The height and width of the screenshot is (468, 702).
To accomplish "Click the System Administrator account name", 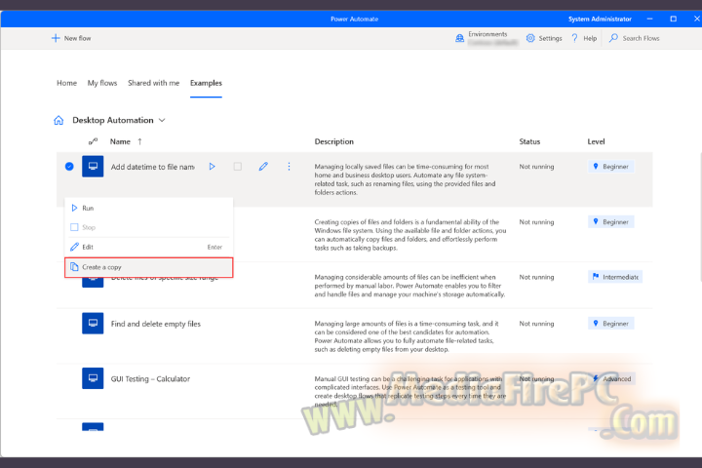I will [x=600, y=19].
